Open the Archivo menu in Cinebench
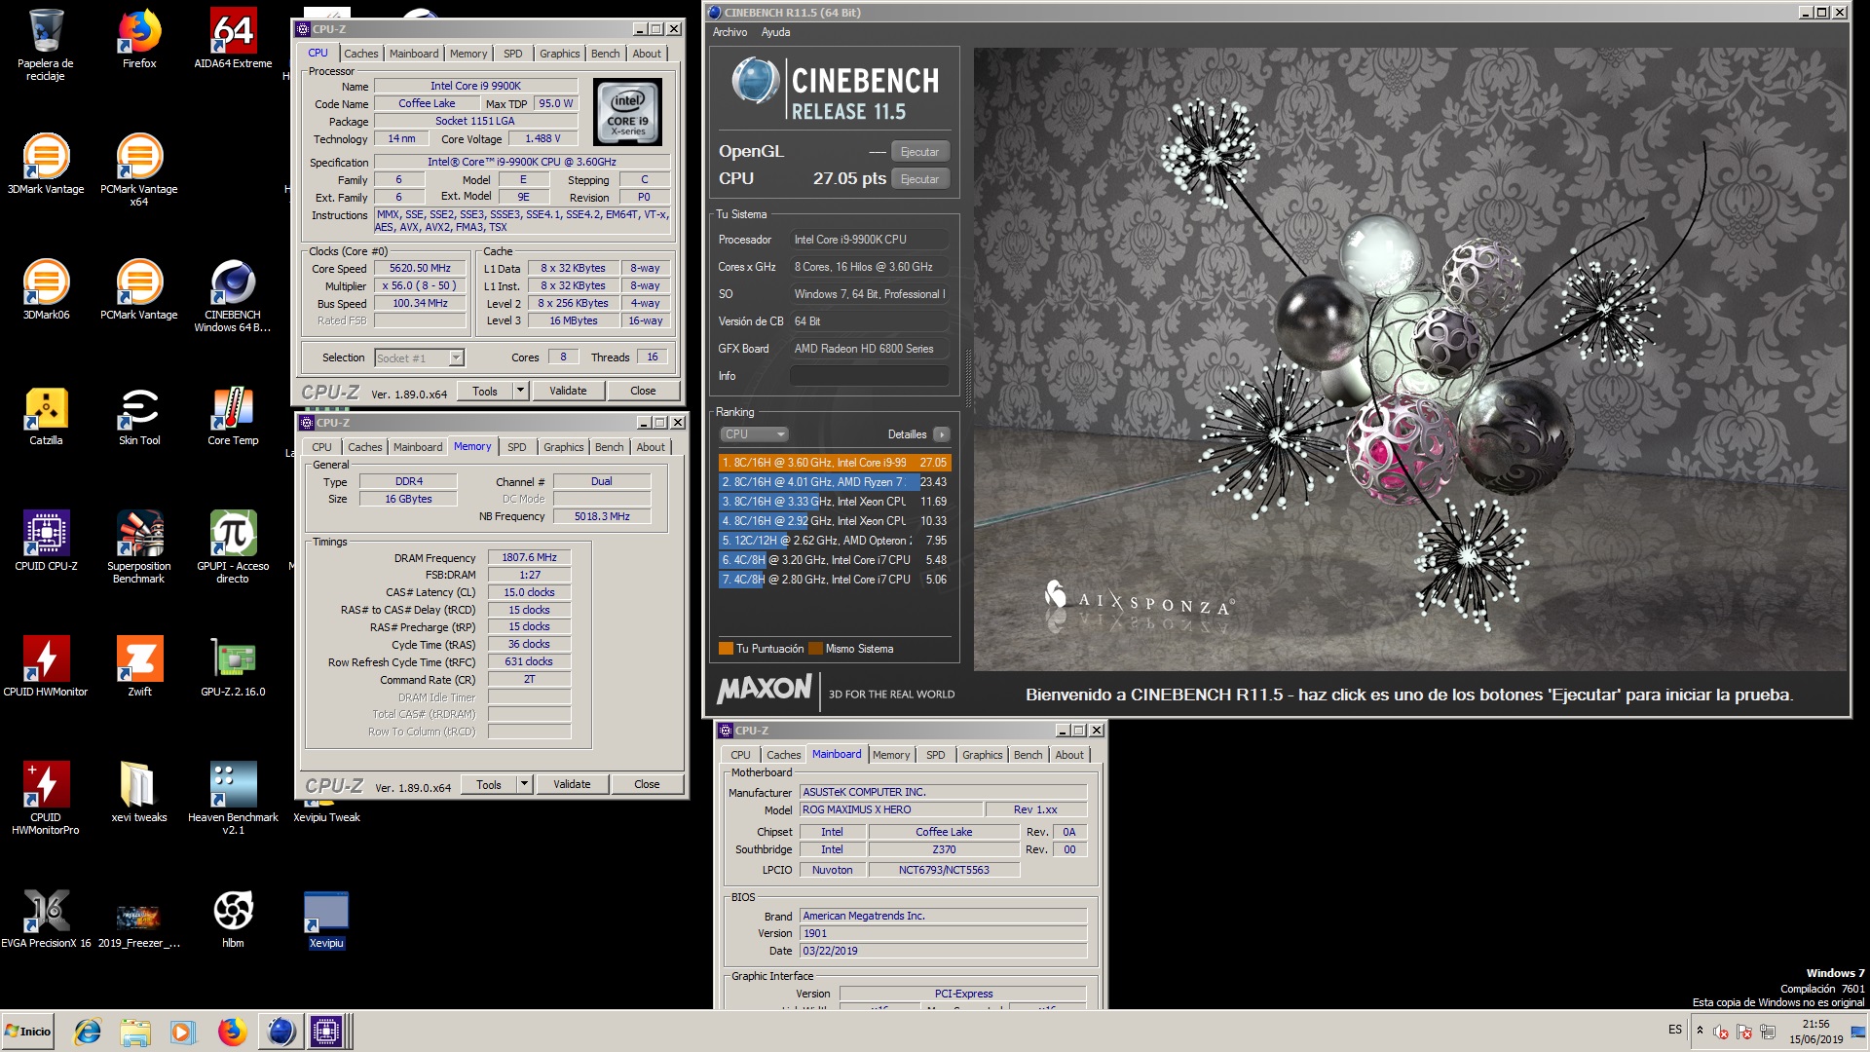Image resolution: width=1870 pixels, height=1052 pixels. point(729,32)
